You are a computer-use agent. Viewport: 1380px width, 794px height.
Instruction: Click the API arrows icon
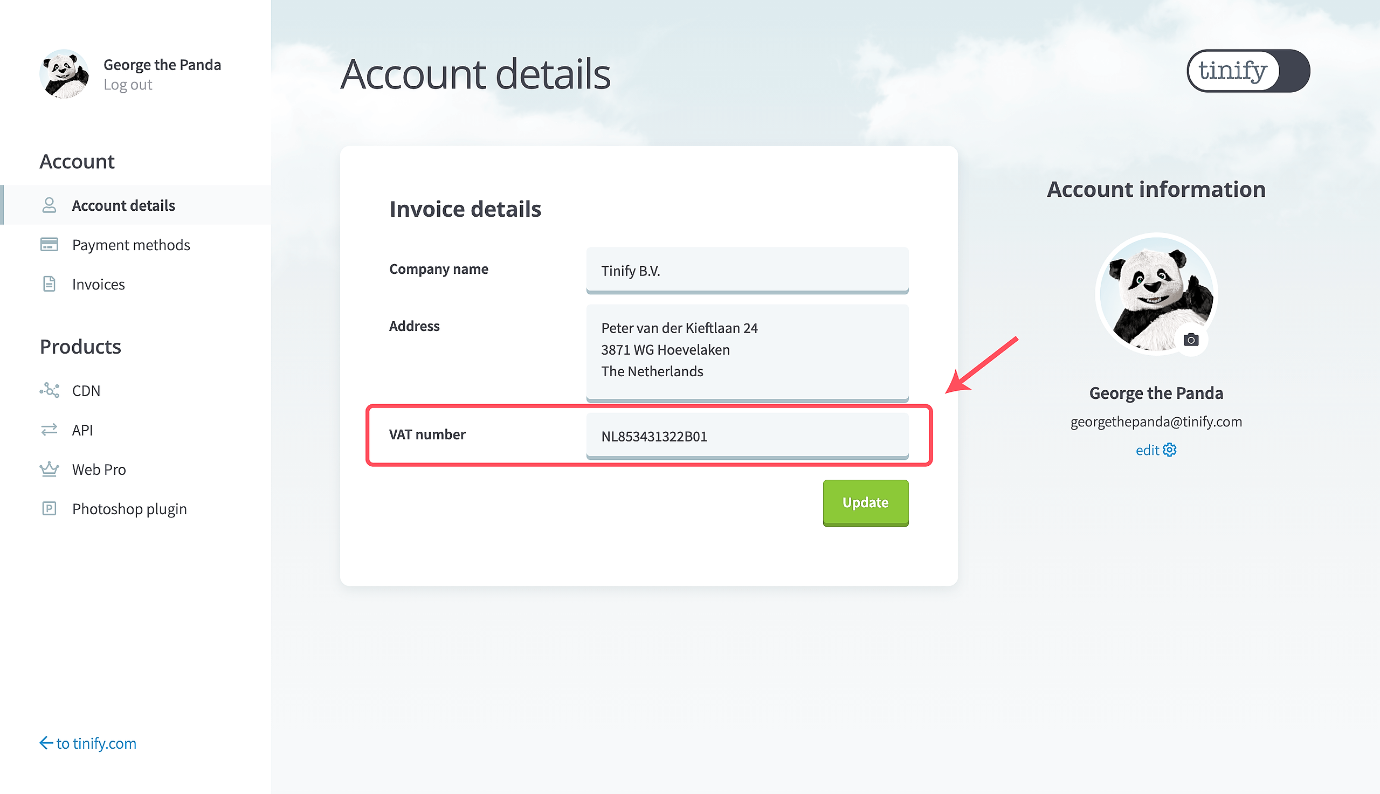(49, 430)
